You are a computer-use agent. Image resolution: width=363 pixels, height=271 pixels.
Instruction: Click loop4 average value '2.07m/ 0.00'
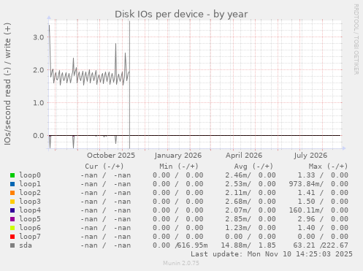coord(251,210)
